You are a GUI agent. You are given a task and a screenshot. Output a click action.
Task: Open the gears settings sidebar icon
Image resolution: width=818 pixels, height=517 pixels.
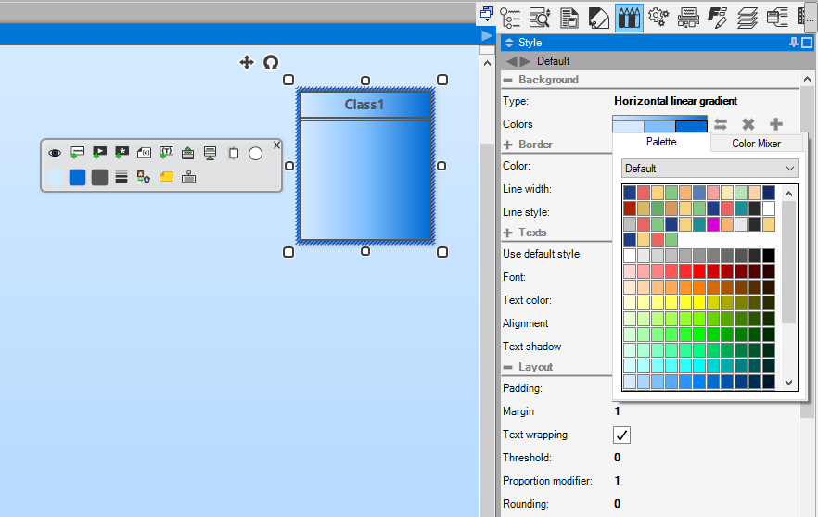[658, 18]
